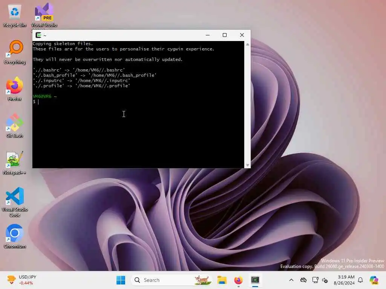Image resolution: width=386 pixels, height=289 pixels.
Task: Select the Firefox desktop shortcut
Action: 15,89
